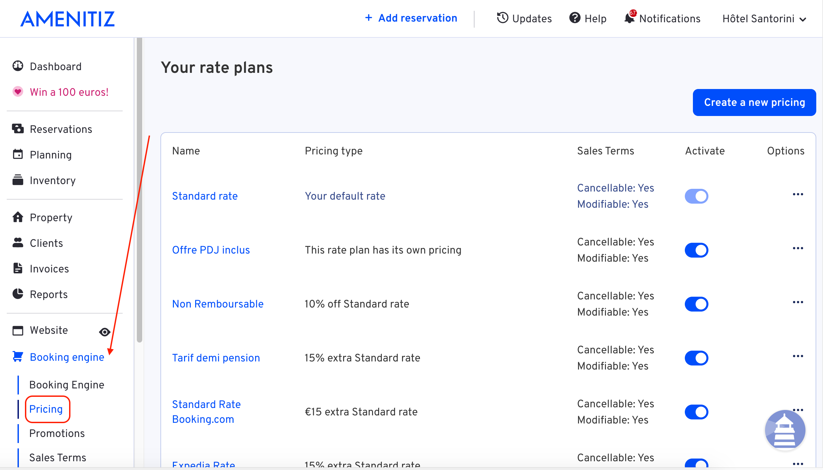823x470 pixels.
Task: Toggle website visibility eye icon
Action: (x=105, y=332)
